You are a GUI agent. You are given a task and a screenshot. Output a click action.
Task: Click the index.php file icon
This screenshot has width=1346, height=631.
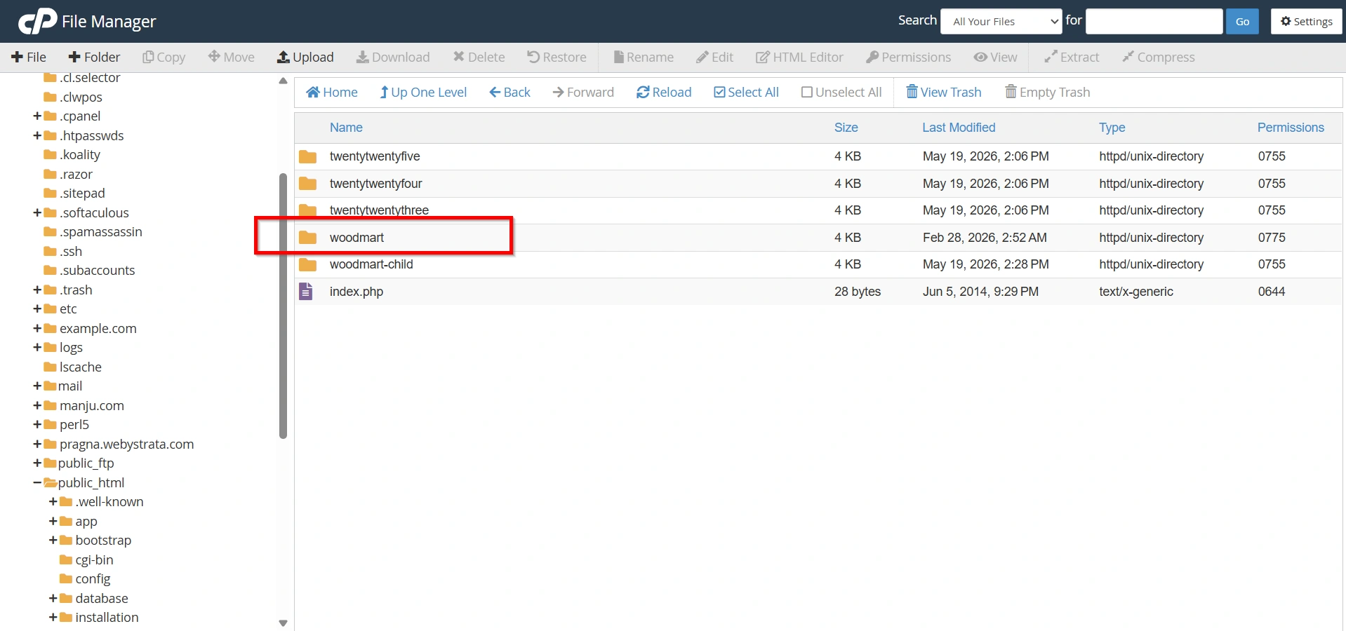pyautogui.click(x=306, y=291)
